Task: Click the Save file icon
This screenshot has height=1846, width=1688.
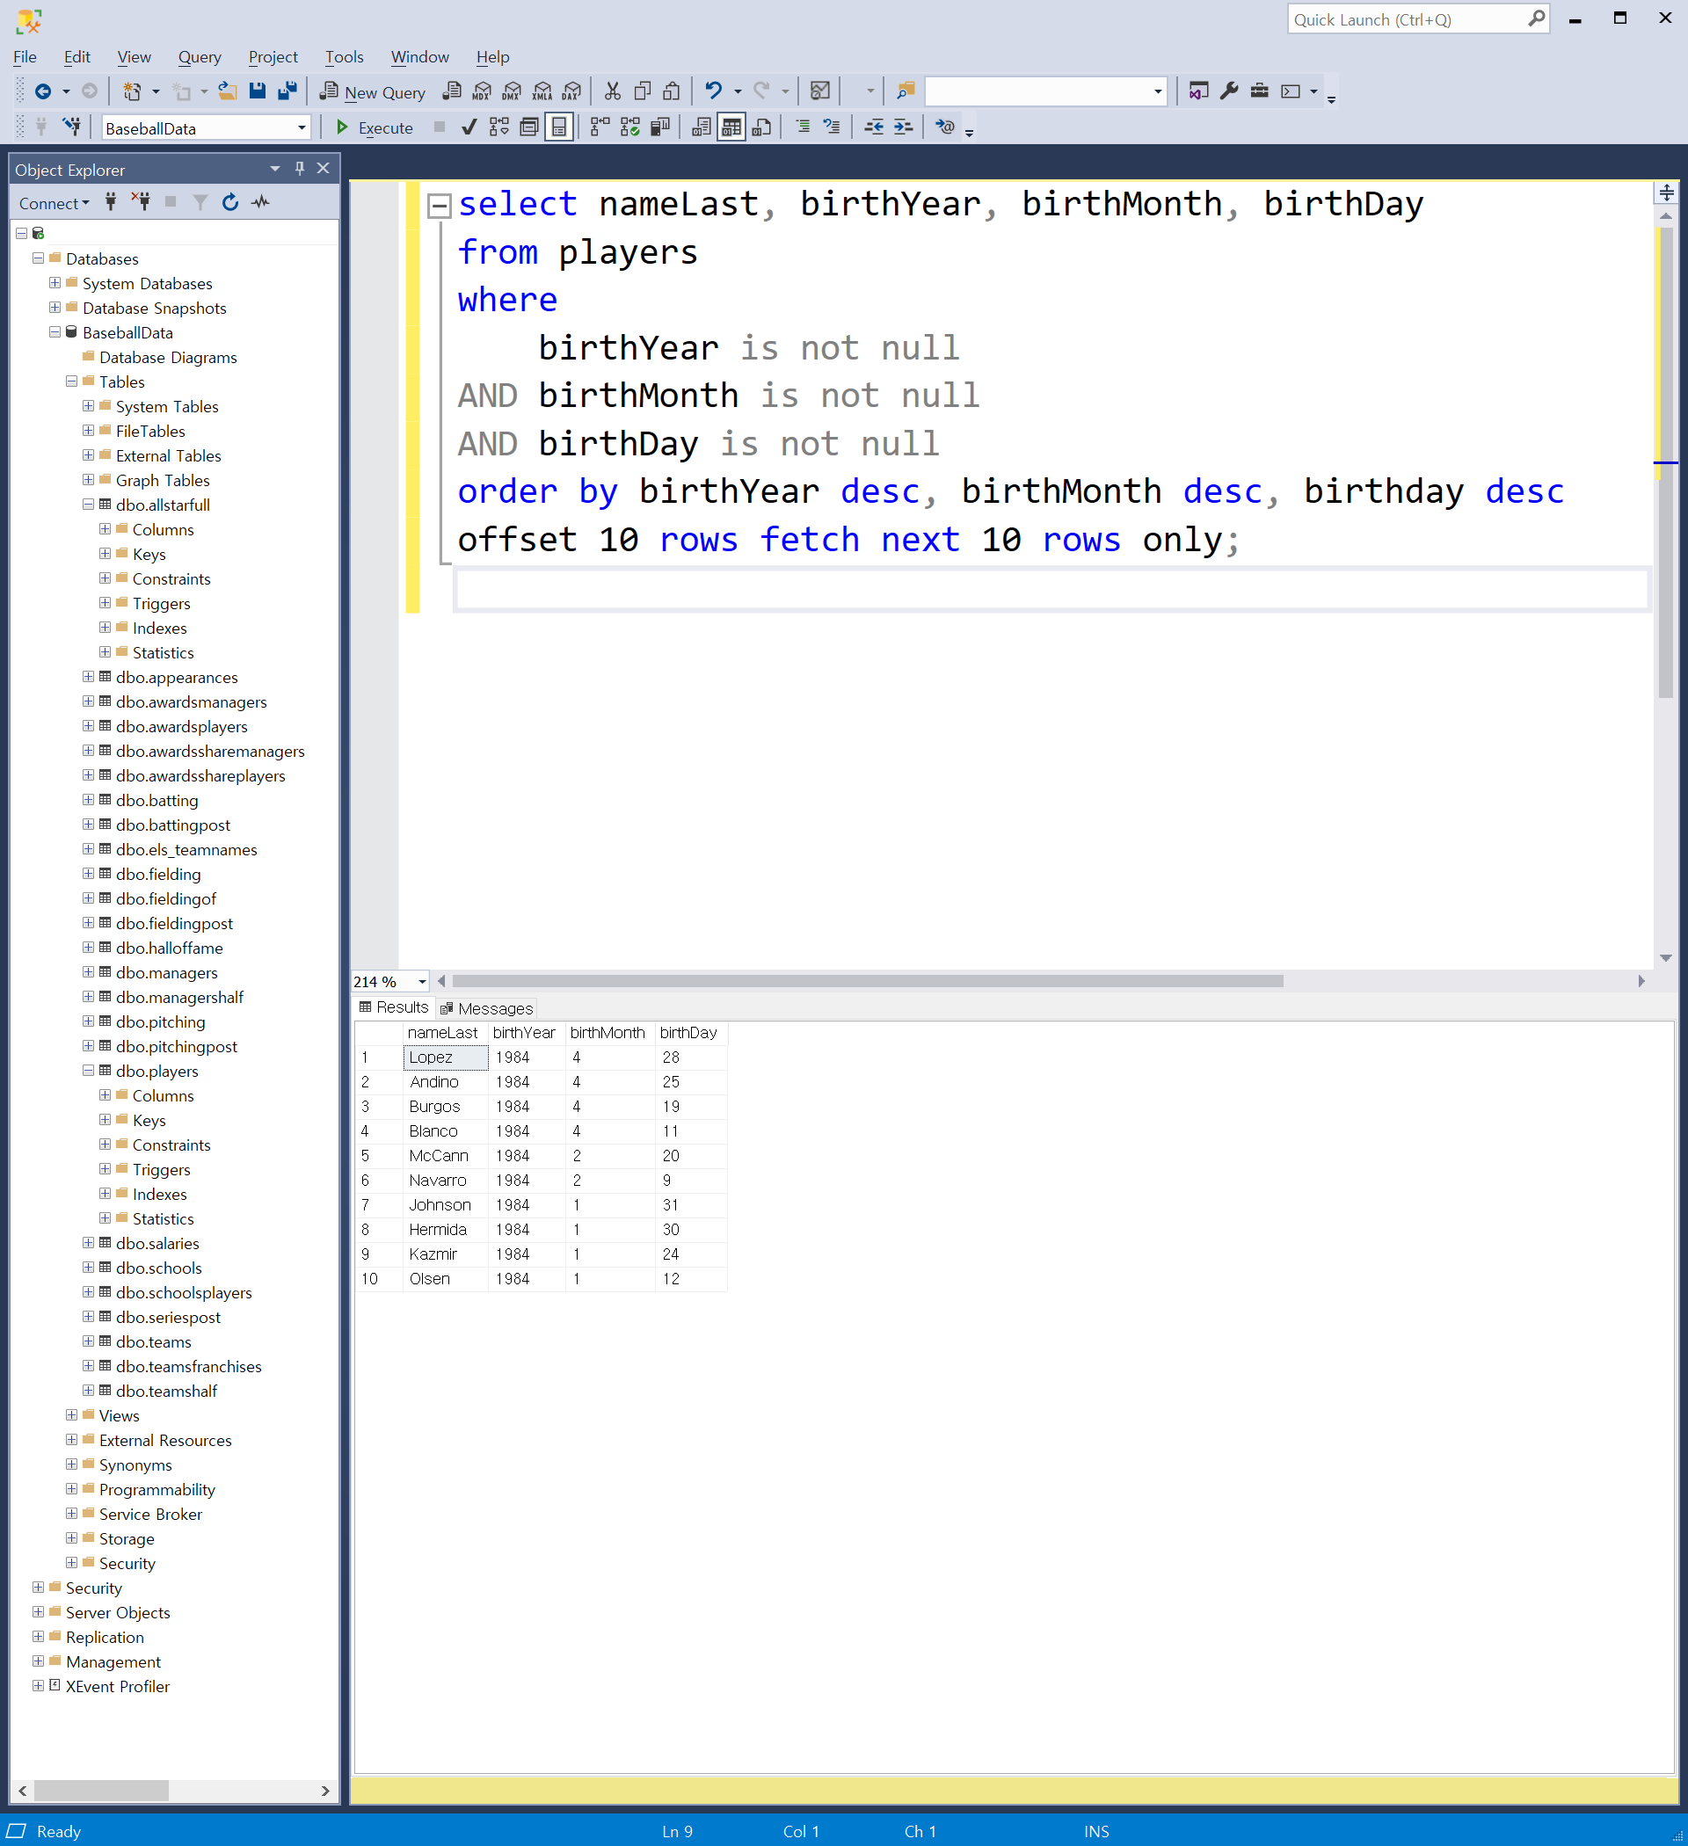Action: click(258, 91)
